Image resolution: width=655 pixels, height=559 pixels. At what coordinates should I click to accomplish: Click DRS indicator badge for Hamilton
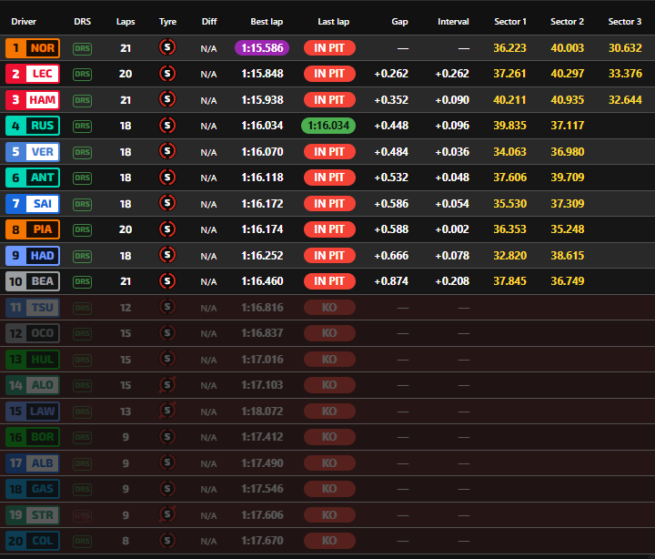click(x=83, y=100)
